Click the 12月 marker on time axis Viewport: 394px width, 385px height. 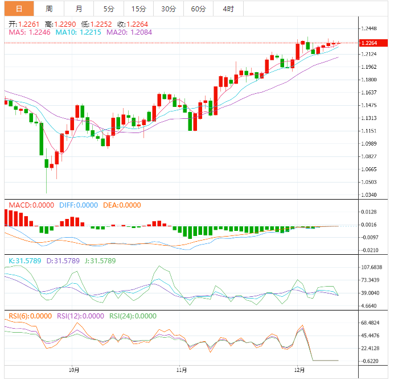pyautogui.click(x=298, y=370)
